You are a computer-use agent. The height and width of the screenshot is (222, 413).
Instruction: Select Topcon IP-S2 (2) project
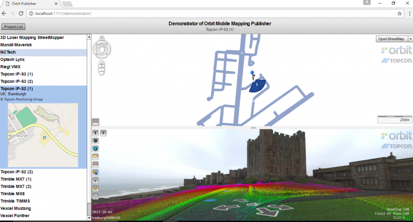pyautogui.click(x=17, y=172)
